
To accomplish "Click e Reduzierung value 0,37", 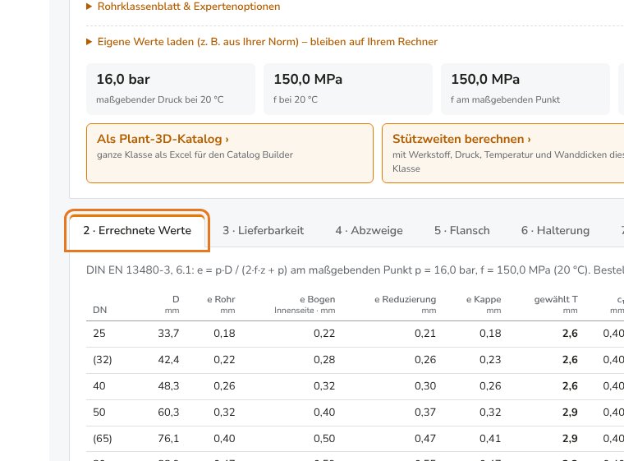I will tap(425, 412).
